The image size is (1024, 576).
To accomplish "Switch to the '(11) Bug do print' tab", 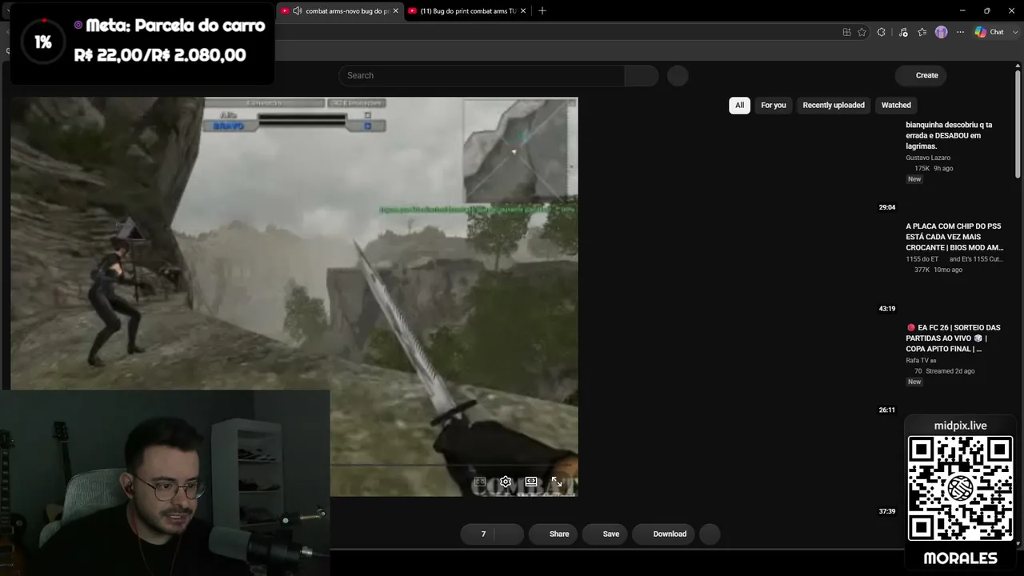I will pos(468,10).
